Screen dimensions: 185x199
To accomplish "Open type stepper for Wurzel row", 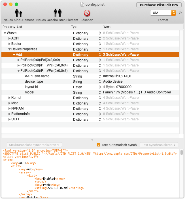I will tap(100, 33).
